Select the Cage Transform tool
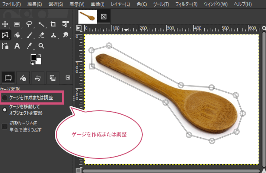The image size is (266, 173). tap(5, 35)
